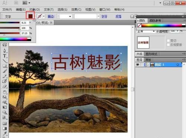This screenshot has width=186, height=138.
Task: Select the Rotate tool
Action: coord(4,92)
